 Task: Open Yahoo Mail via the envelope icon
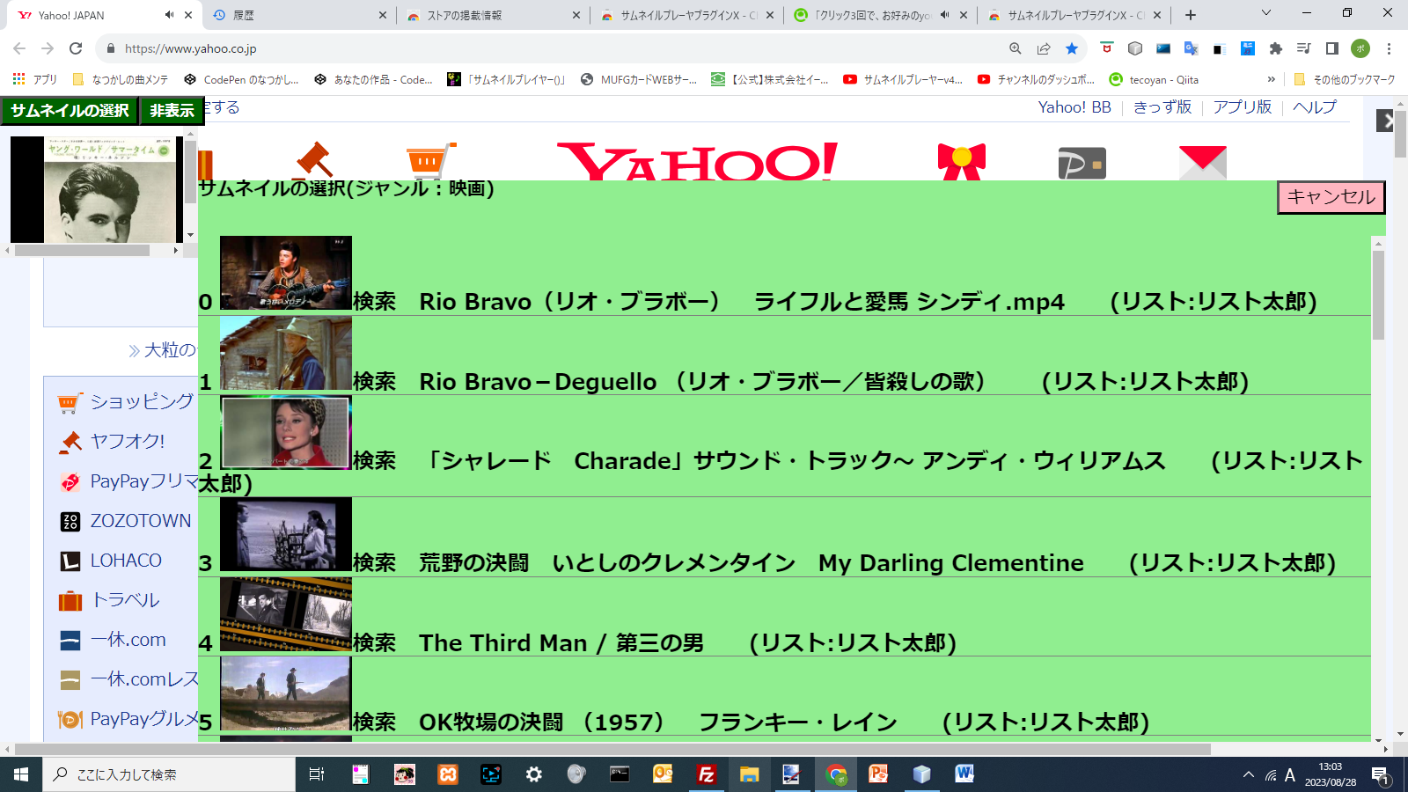point(1204,161)
